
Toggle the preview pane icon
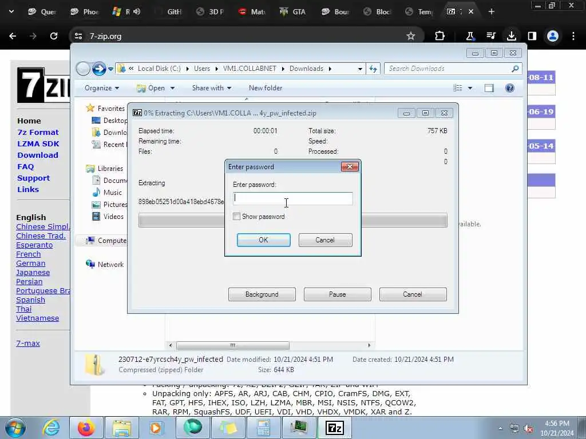tap(489, 88)
